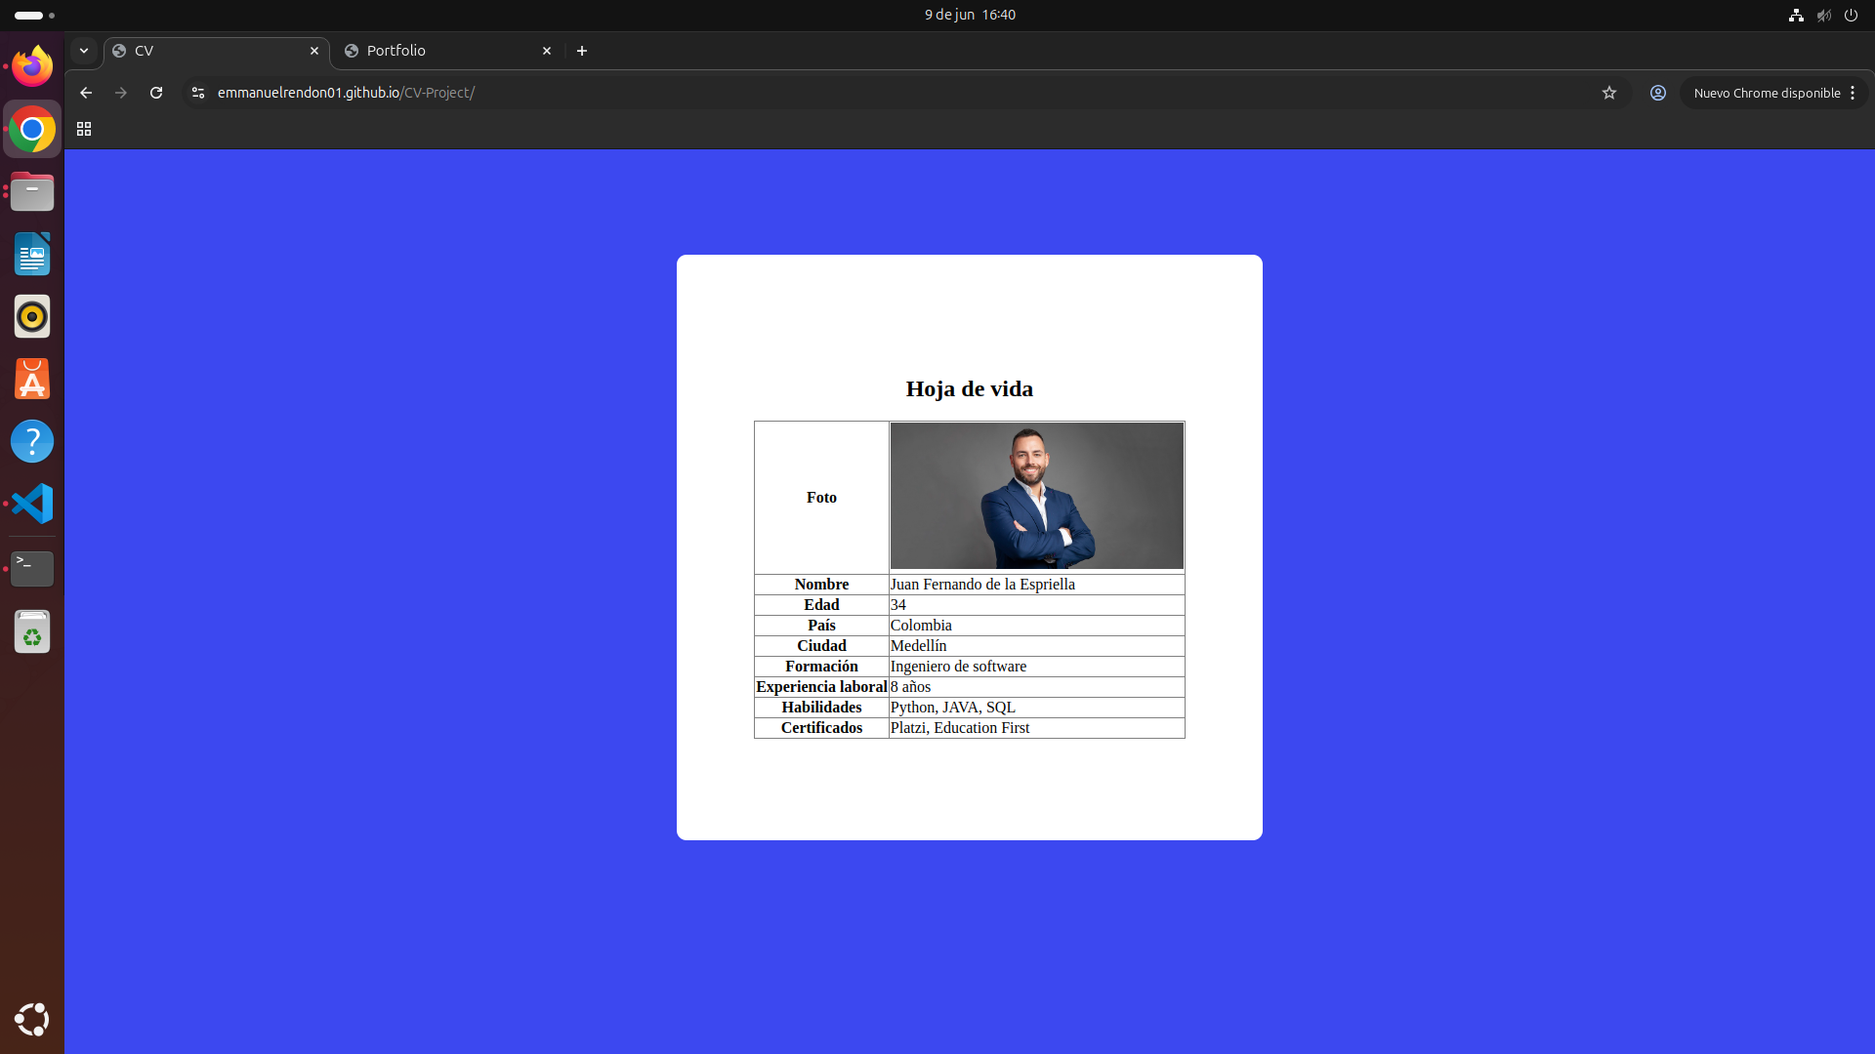View site information icon in address bar

[198, 93]
